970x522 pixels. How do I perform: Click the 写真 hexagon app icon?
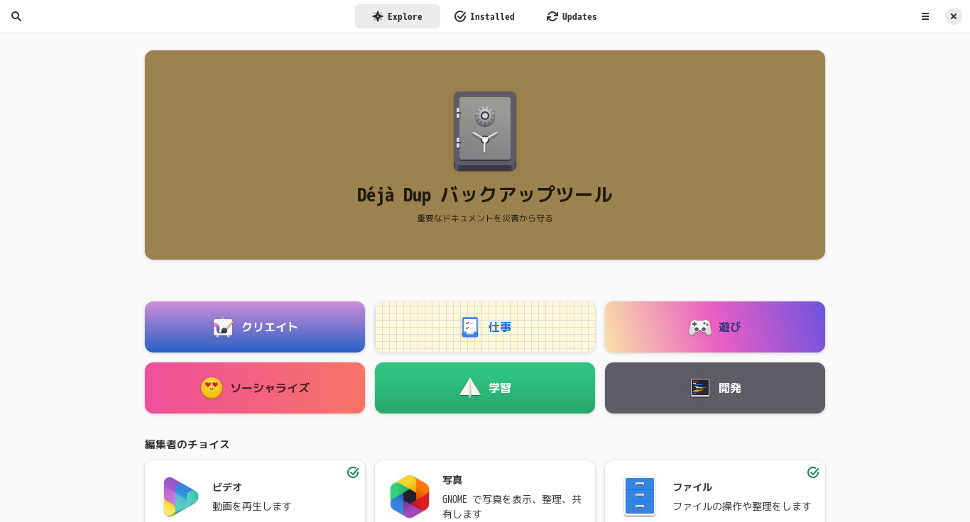[410, 496]
